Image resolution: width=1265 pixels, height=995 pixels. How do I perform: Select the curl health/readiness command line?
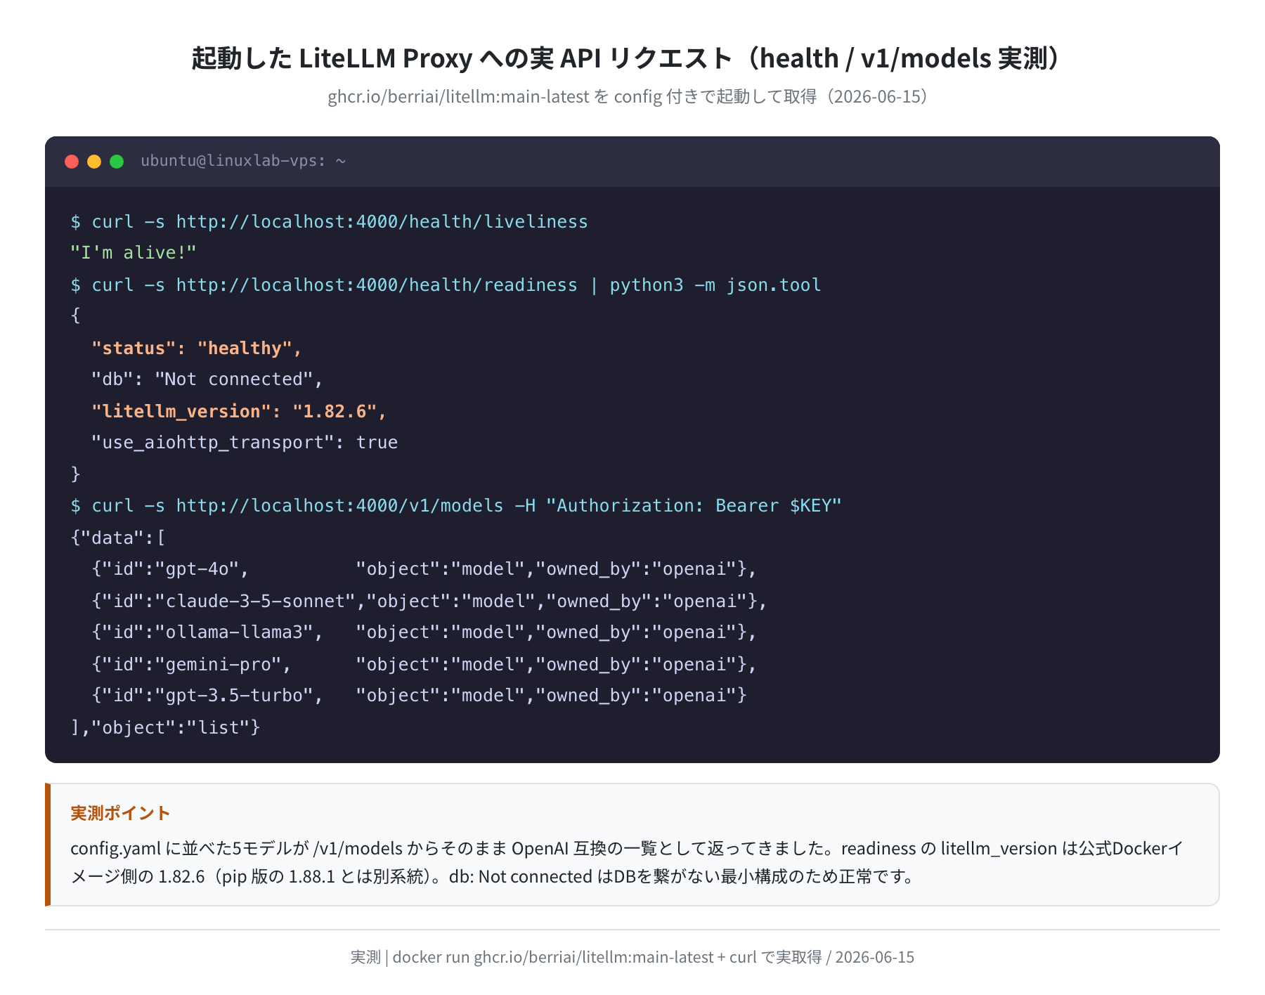click(446, 285)
